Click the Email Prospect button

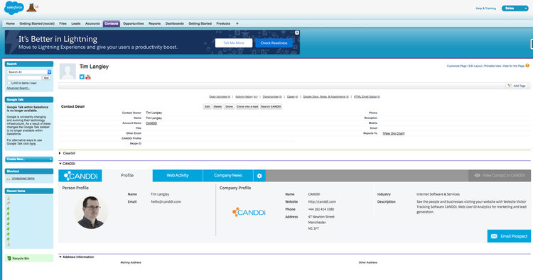coord(509,236)
